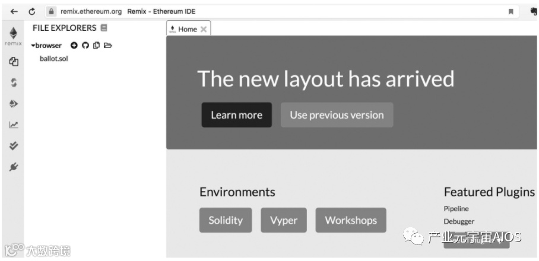Reload the page in browser toolbar
The width and height of the screenshot is (539, 261).
(x=32, y=12)
